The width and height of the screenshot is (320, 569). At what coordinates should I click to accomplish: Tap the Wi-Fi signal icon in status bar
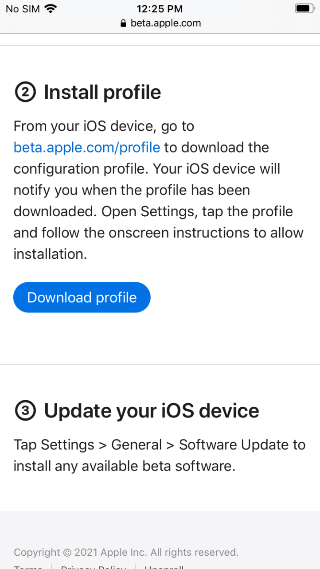(x=51, y=9)
